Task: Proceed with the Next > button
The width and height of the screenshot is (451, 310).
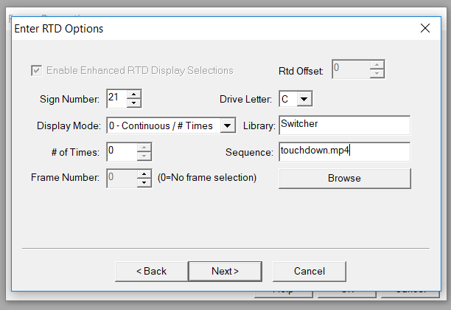Action: pyautogui.click(x=225, y=271)
